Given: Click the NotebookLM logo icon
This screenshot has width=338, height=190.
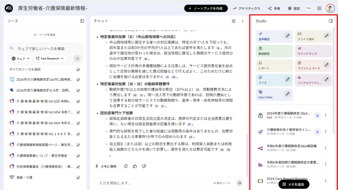Looking at the screenshot, I should pos(9,8).
